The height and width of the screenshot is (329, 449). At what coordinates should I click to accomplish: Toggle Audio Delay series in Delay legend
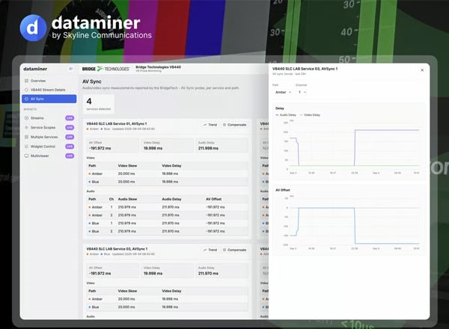click(x=286, y=114)
